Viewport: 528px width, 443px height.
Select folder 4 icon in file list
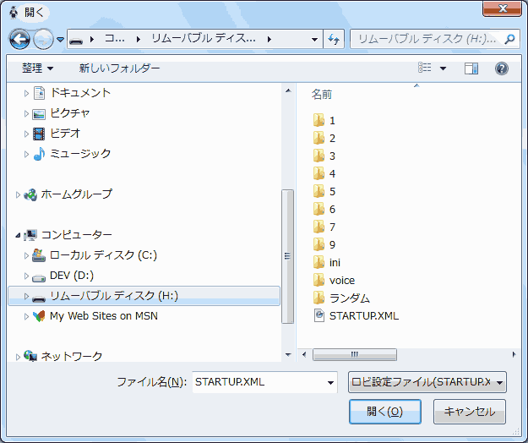318,173
